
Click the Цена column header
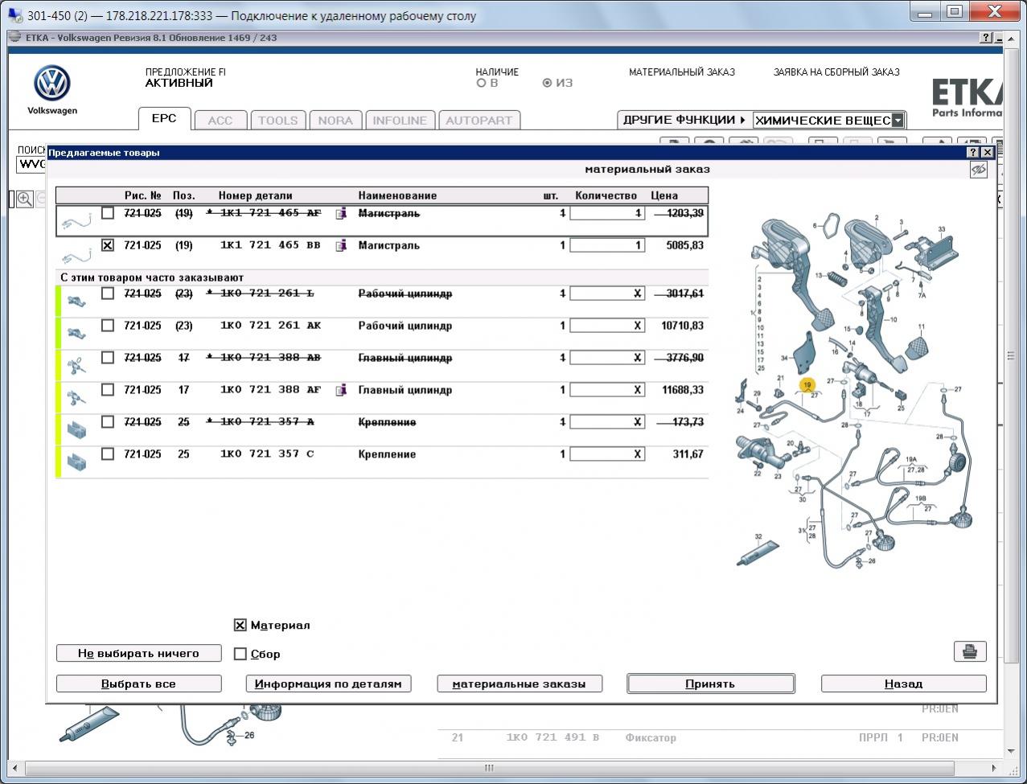[x=664, y=195]
